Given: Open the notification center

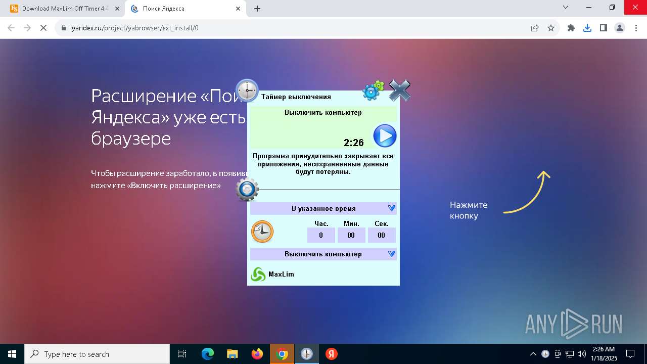Looking at the screenshot, I should 630,354.
